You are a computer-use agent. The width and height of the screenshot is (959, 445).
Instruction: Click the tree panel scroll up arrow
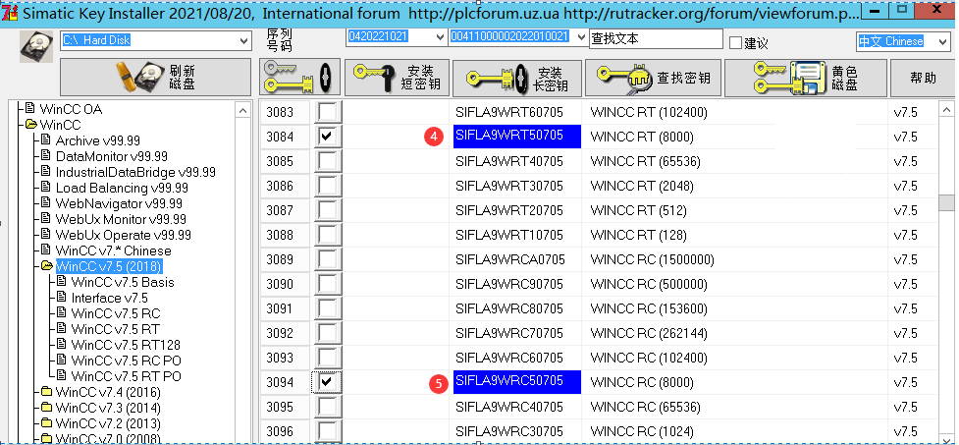pyautogui.click(x=242, y=111)
